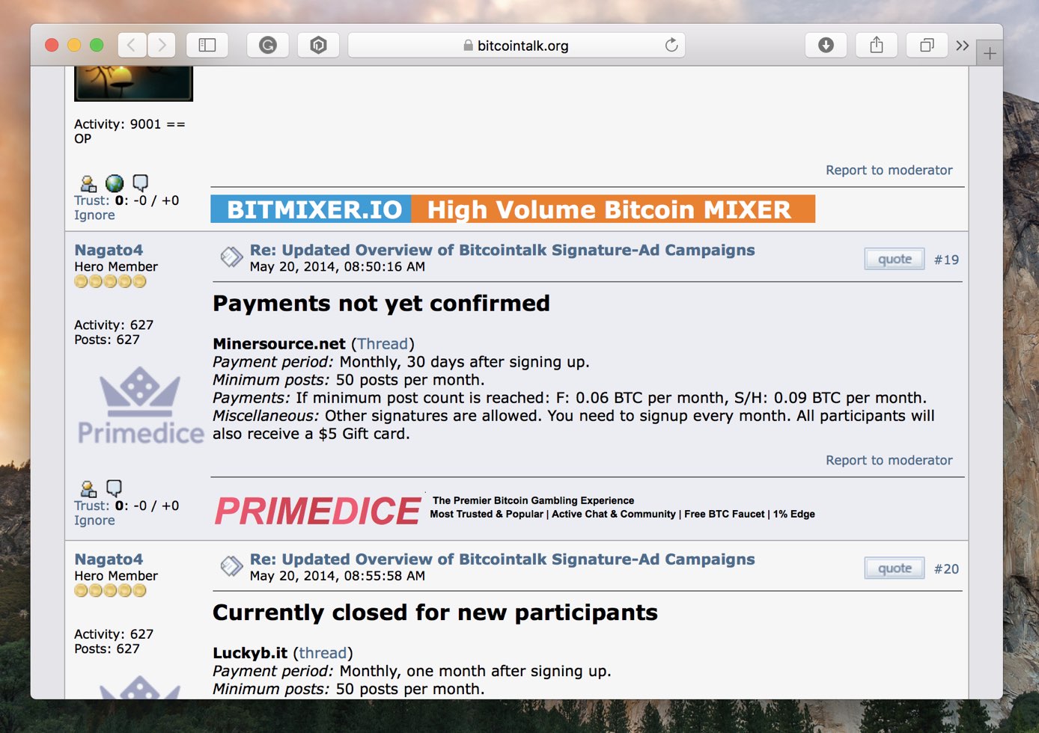Send personal message to the 9001-activity user
Image resolution: width=1039 pixels, height=733 pixels.
click(140, 183)
